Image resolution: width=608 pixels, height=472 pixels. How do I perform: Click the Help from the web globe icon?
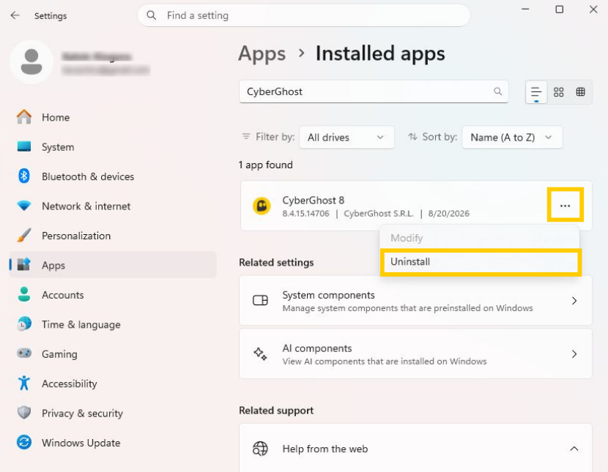(260, 449)
